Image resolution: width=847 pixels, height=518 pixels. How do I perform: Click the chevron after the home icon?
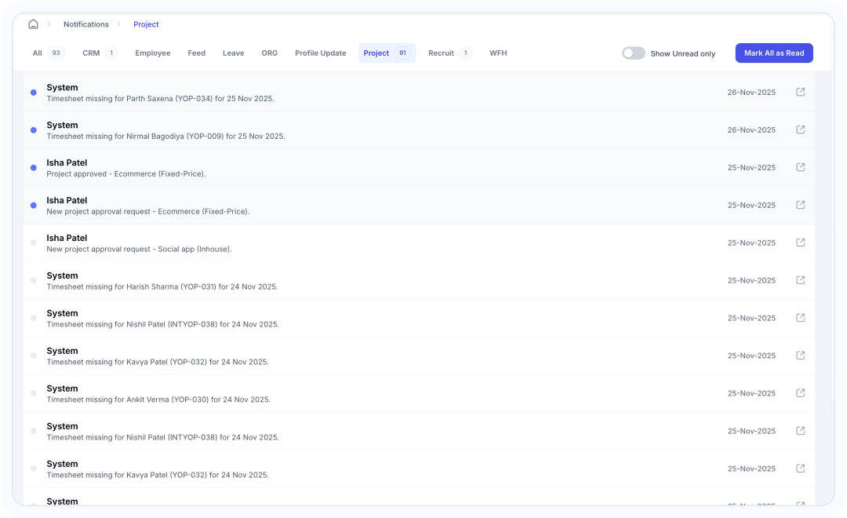point(49,24)
